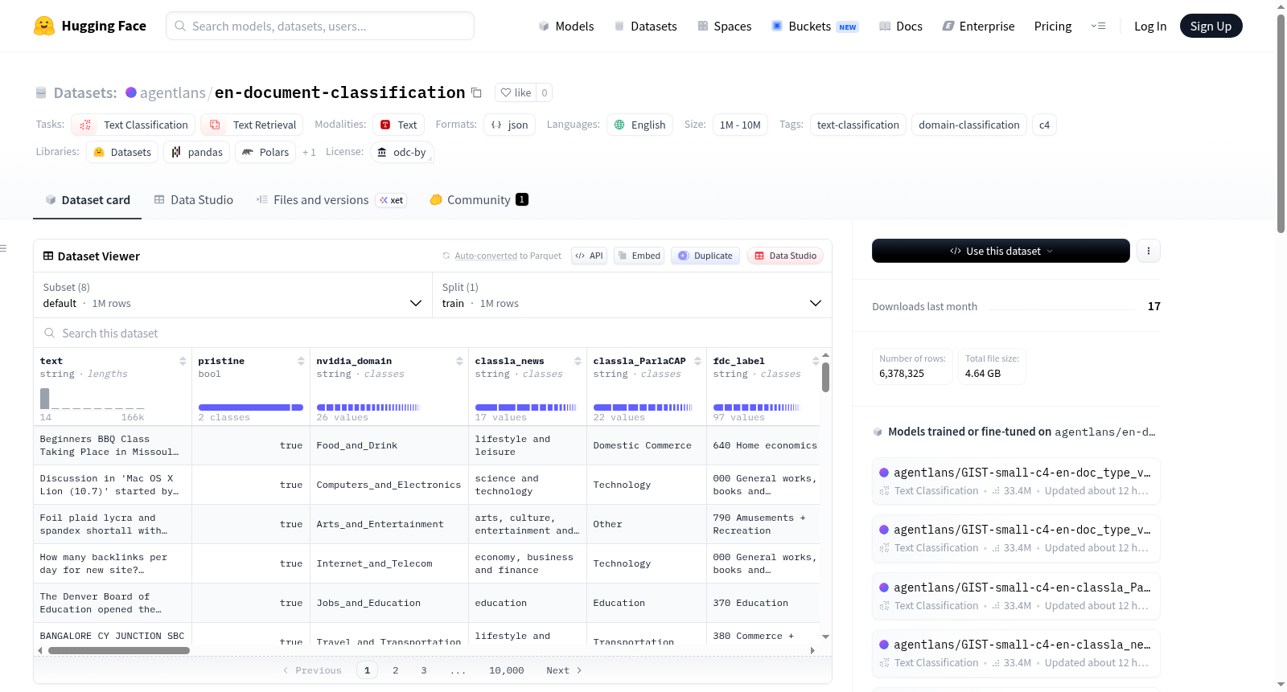The height and width of the screenshot is (692, 1287).
Task: Expand the Split train dropdown
Action: point(631,295)
